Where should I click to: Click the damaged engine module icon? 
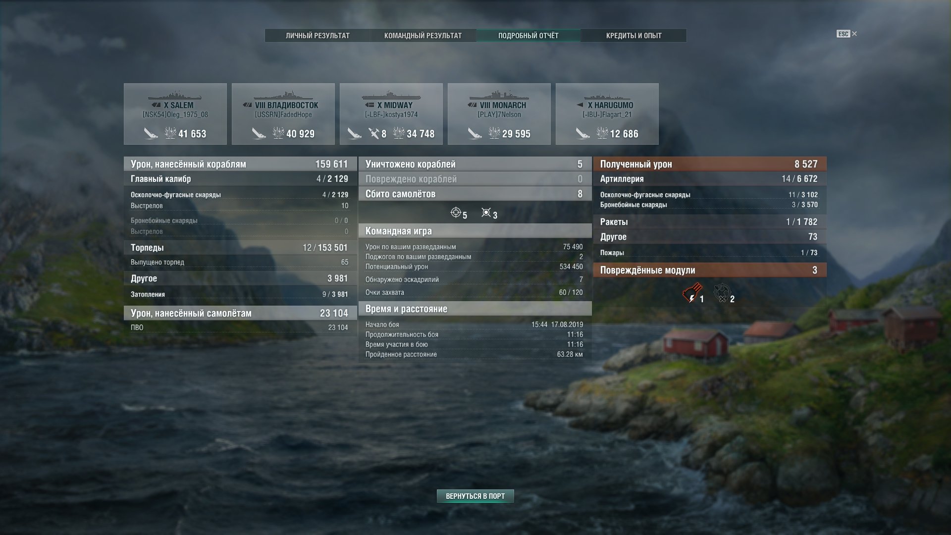(x=691, y=293)
